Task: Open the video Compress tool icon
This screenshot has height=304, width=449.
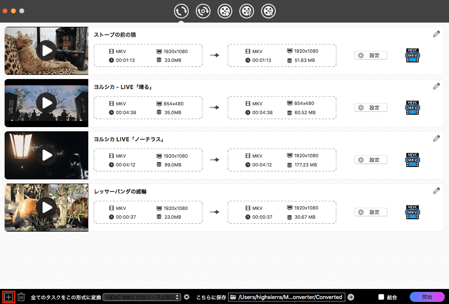Action: pyautogui.click(x=246, y=11)
